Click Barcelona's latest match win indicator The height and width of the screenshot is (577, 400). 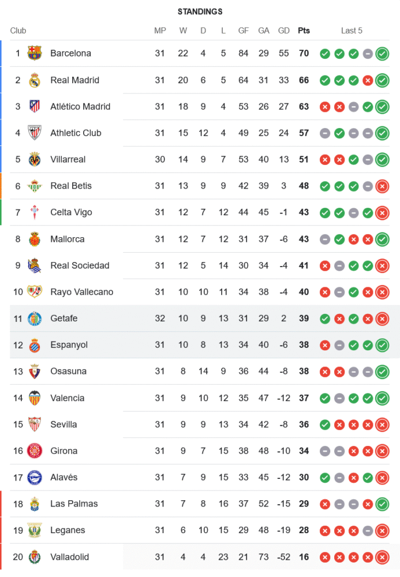[382, 54]
